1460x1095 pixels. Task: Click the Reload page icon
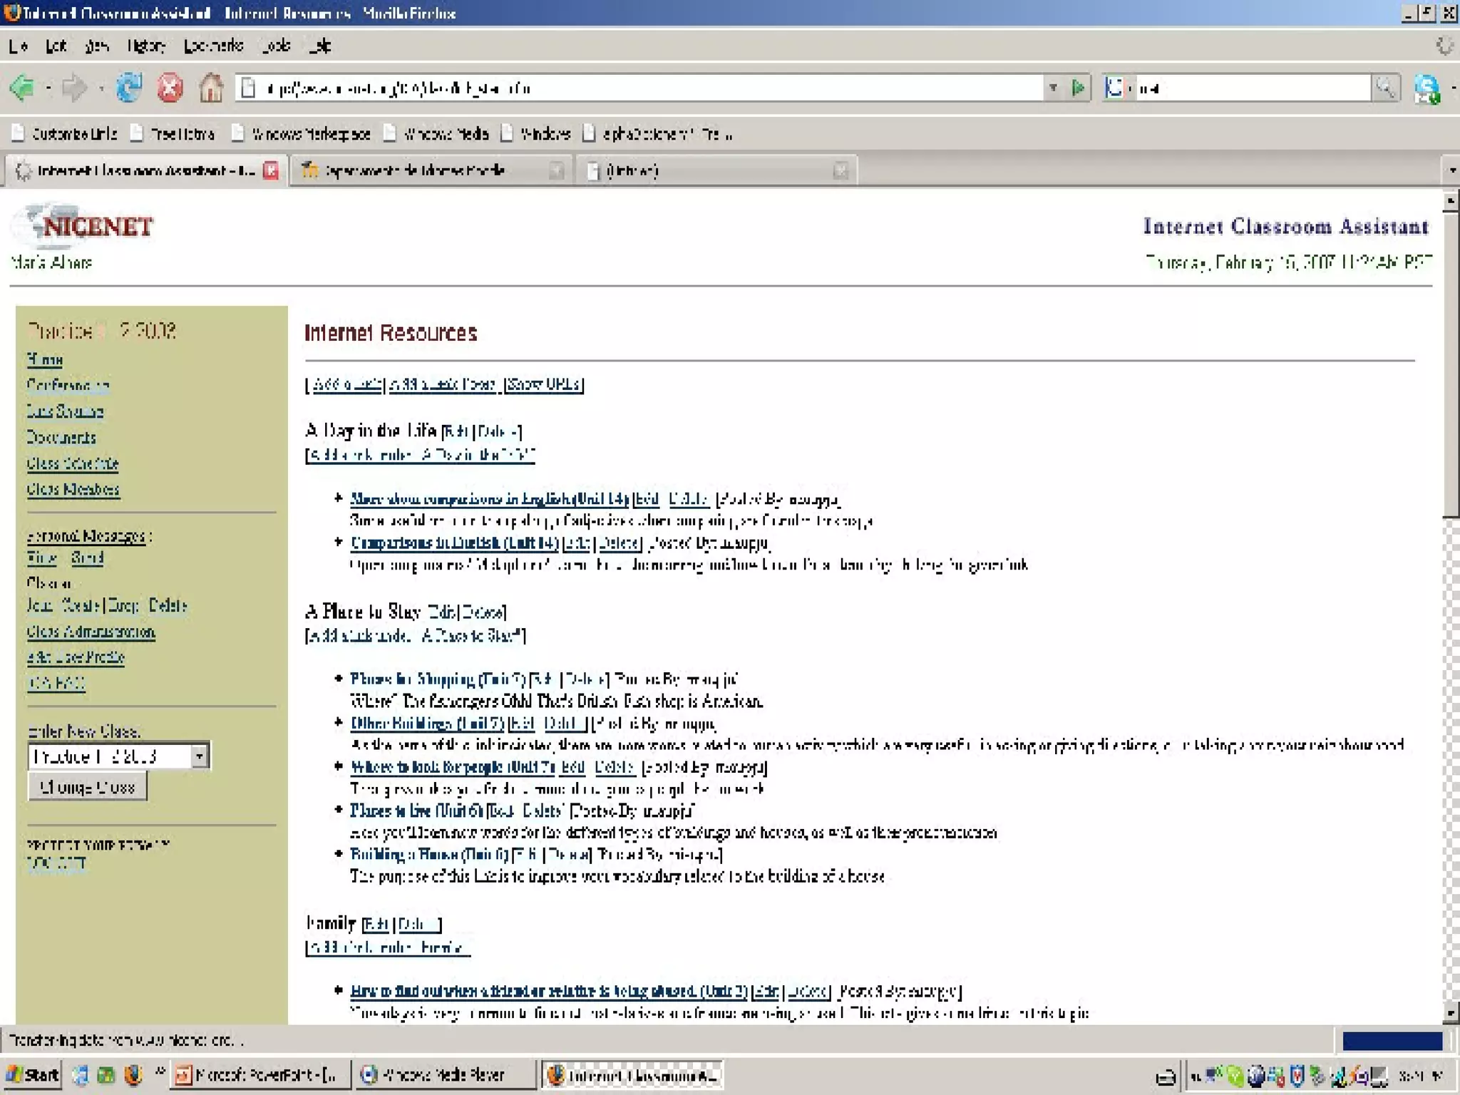[129, 88]
